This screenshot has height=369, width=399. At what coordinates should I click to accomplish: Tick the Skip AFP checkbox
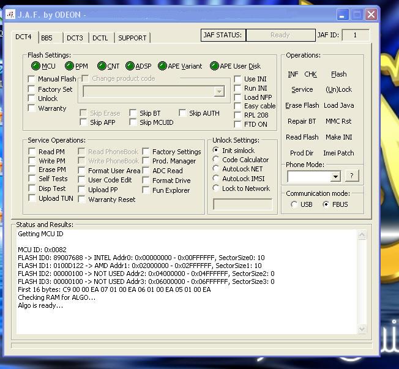tap(83, 122)
